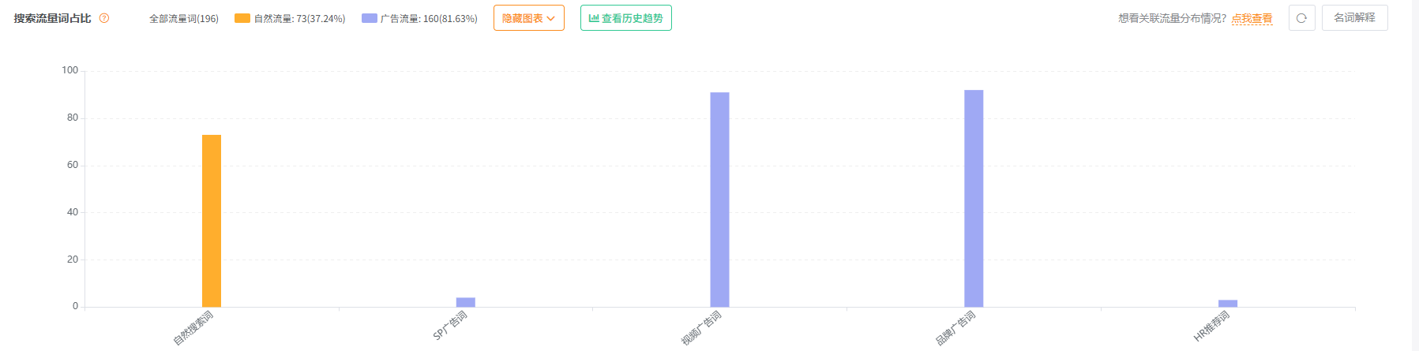This screenshot has width=1419, height=351.
Task: Select the small HR推荐词 bar
Action: tap(1228, 304)
